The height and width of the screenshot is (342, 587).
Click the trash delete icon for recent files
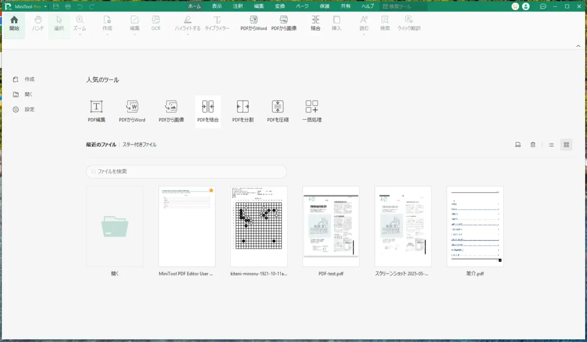click(533, 145)
